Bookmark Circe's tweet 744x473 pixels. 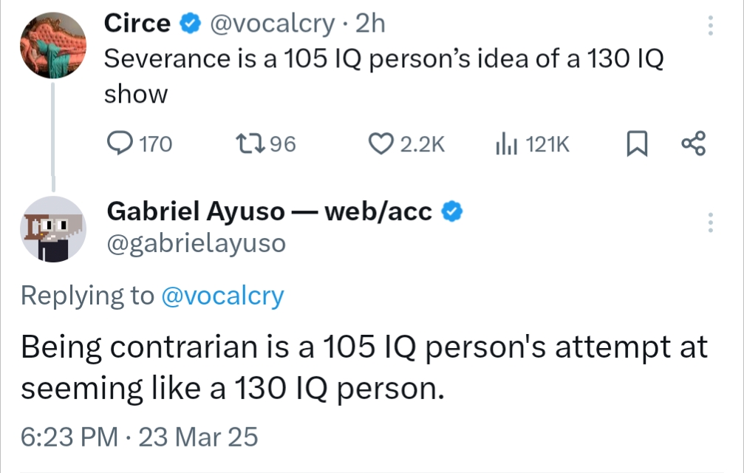(x=637, y=143)
